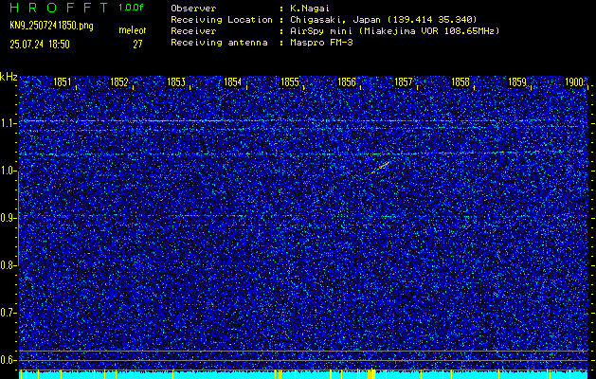
Task: Select the antenna name Maspro FM-3
Action: click(321, 43)
